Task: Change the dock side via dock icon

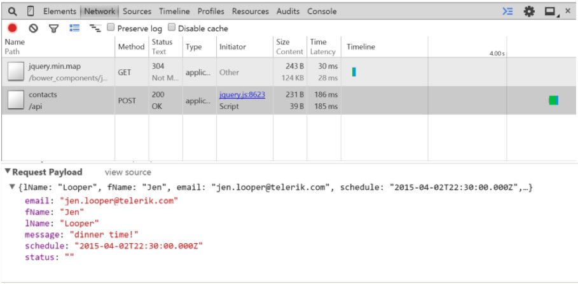Action: [551, 12]
